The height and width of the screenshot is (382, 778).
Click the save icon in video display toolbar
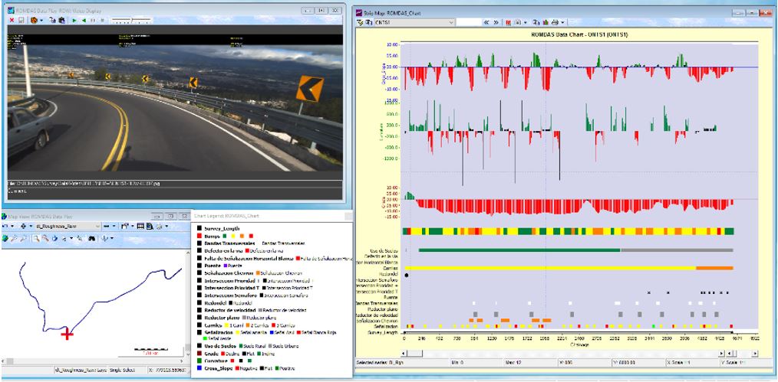(21, 21)
